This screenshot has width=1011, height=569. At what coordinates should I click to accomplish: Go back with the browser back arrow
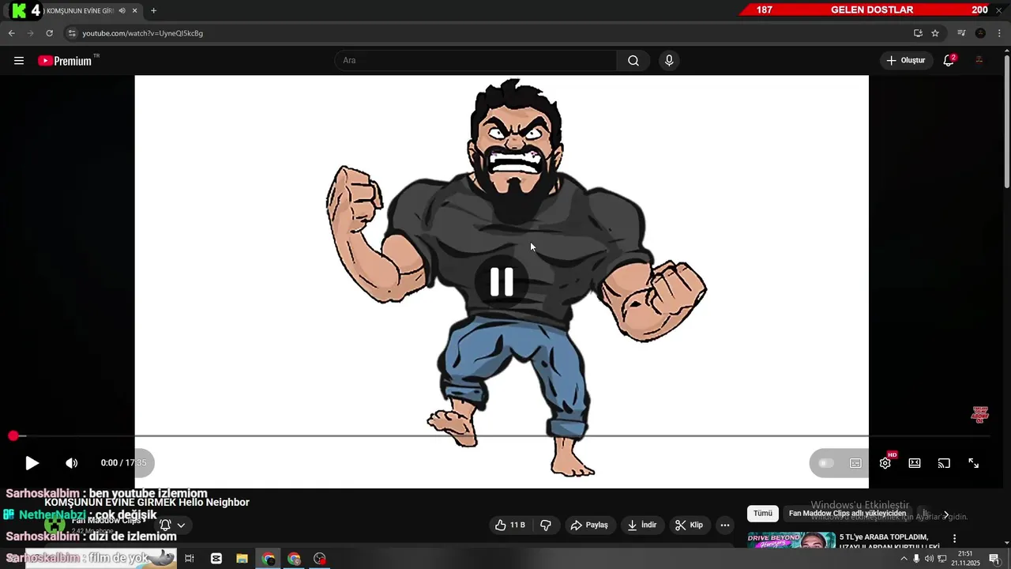[11, 33]
